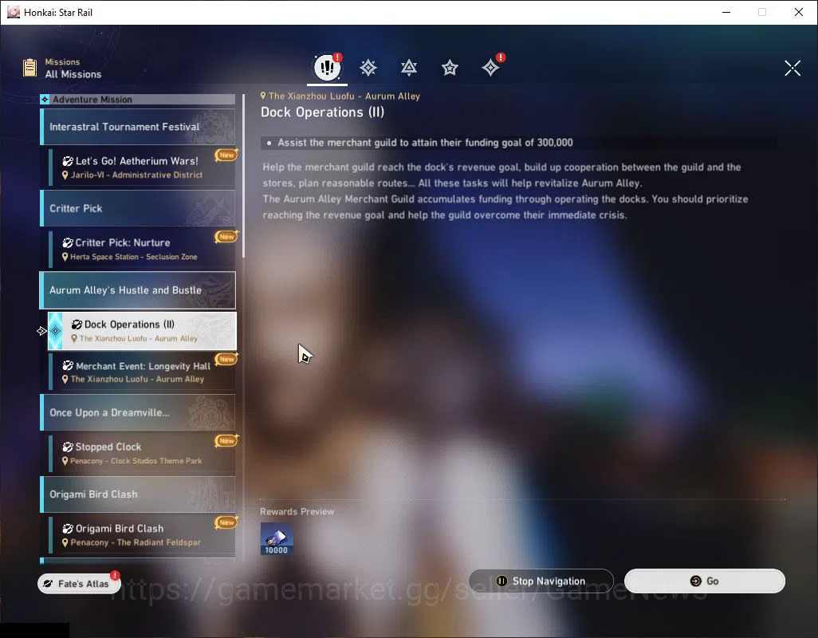Click the Missions clipboard icon
Viewport: 818px width, 638px height.
(x=29, y=68)
